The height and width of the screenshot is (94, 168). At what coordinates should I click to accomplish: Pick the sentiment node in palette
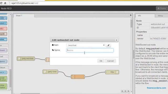(x=4, y=50)
